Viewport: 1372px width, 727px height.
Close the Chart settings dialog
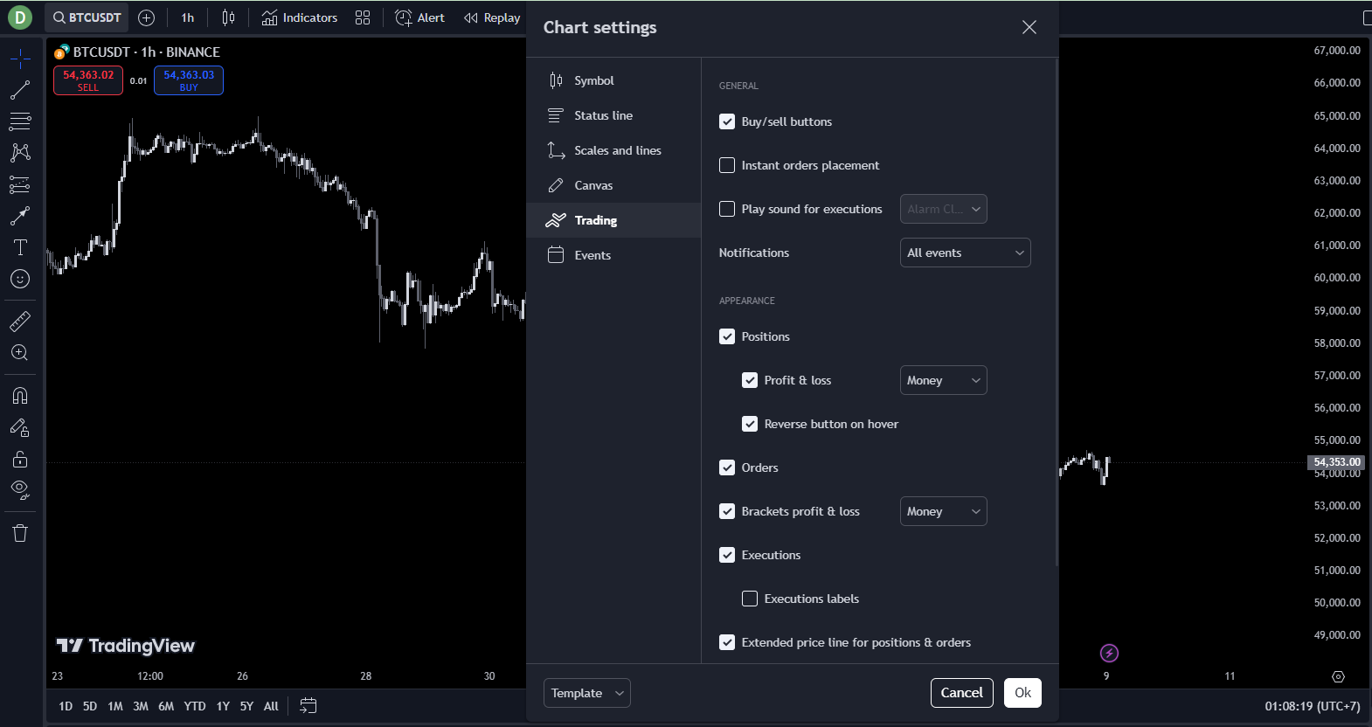[1029, 27]
